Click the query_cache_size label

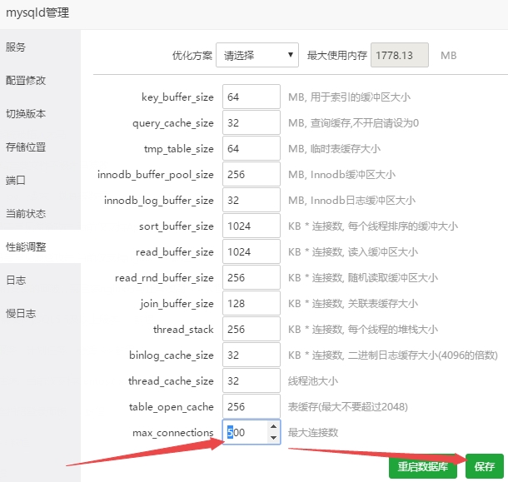[x=173, y=123]
